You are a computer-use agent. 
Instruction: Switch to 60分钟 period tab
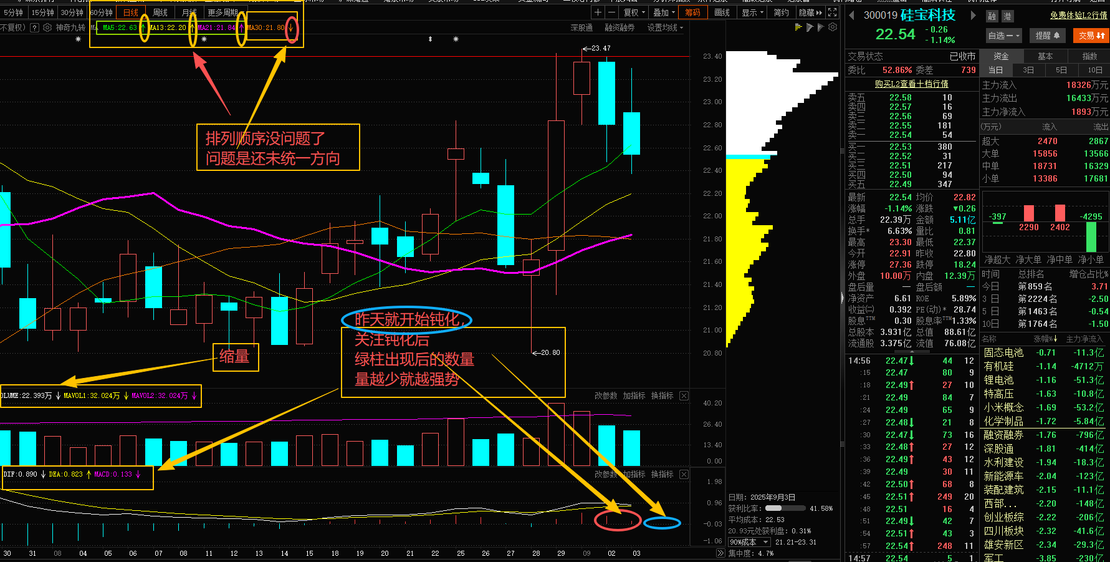[x=101, y=12]
